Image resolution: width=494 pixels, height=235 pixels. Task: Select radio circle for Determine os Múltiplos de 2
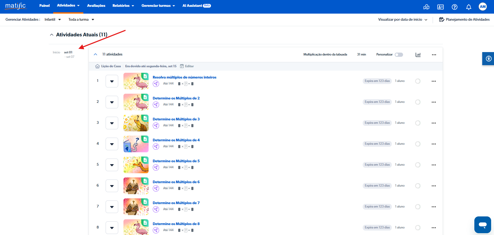[x=418, y=102]
